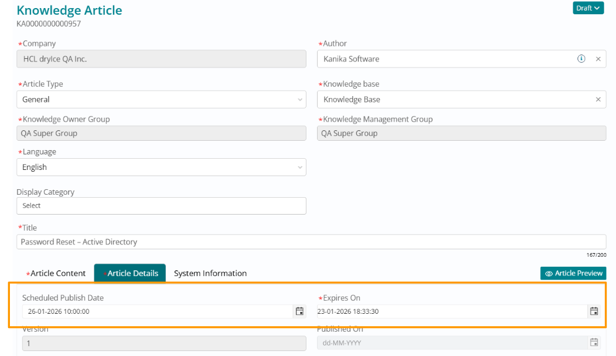Click the Knowledge base input field
The width and height of the screenshot is (616, 356).
[x=453, y=99]
